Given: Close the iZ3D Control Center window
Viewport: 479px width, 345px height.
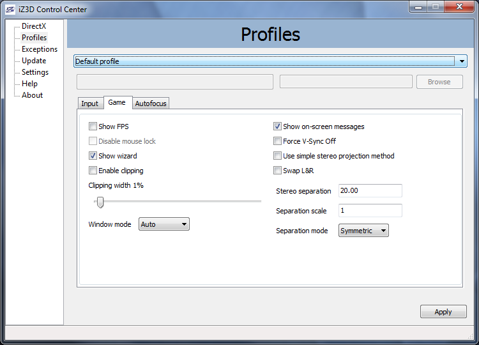Looking at the screenshot, I should pos(459,7).
